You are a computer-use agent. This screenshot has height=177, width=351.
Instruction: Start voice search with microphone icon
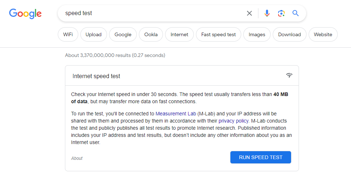point(267,13)
